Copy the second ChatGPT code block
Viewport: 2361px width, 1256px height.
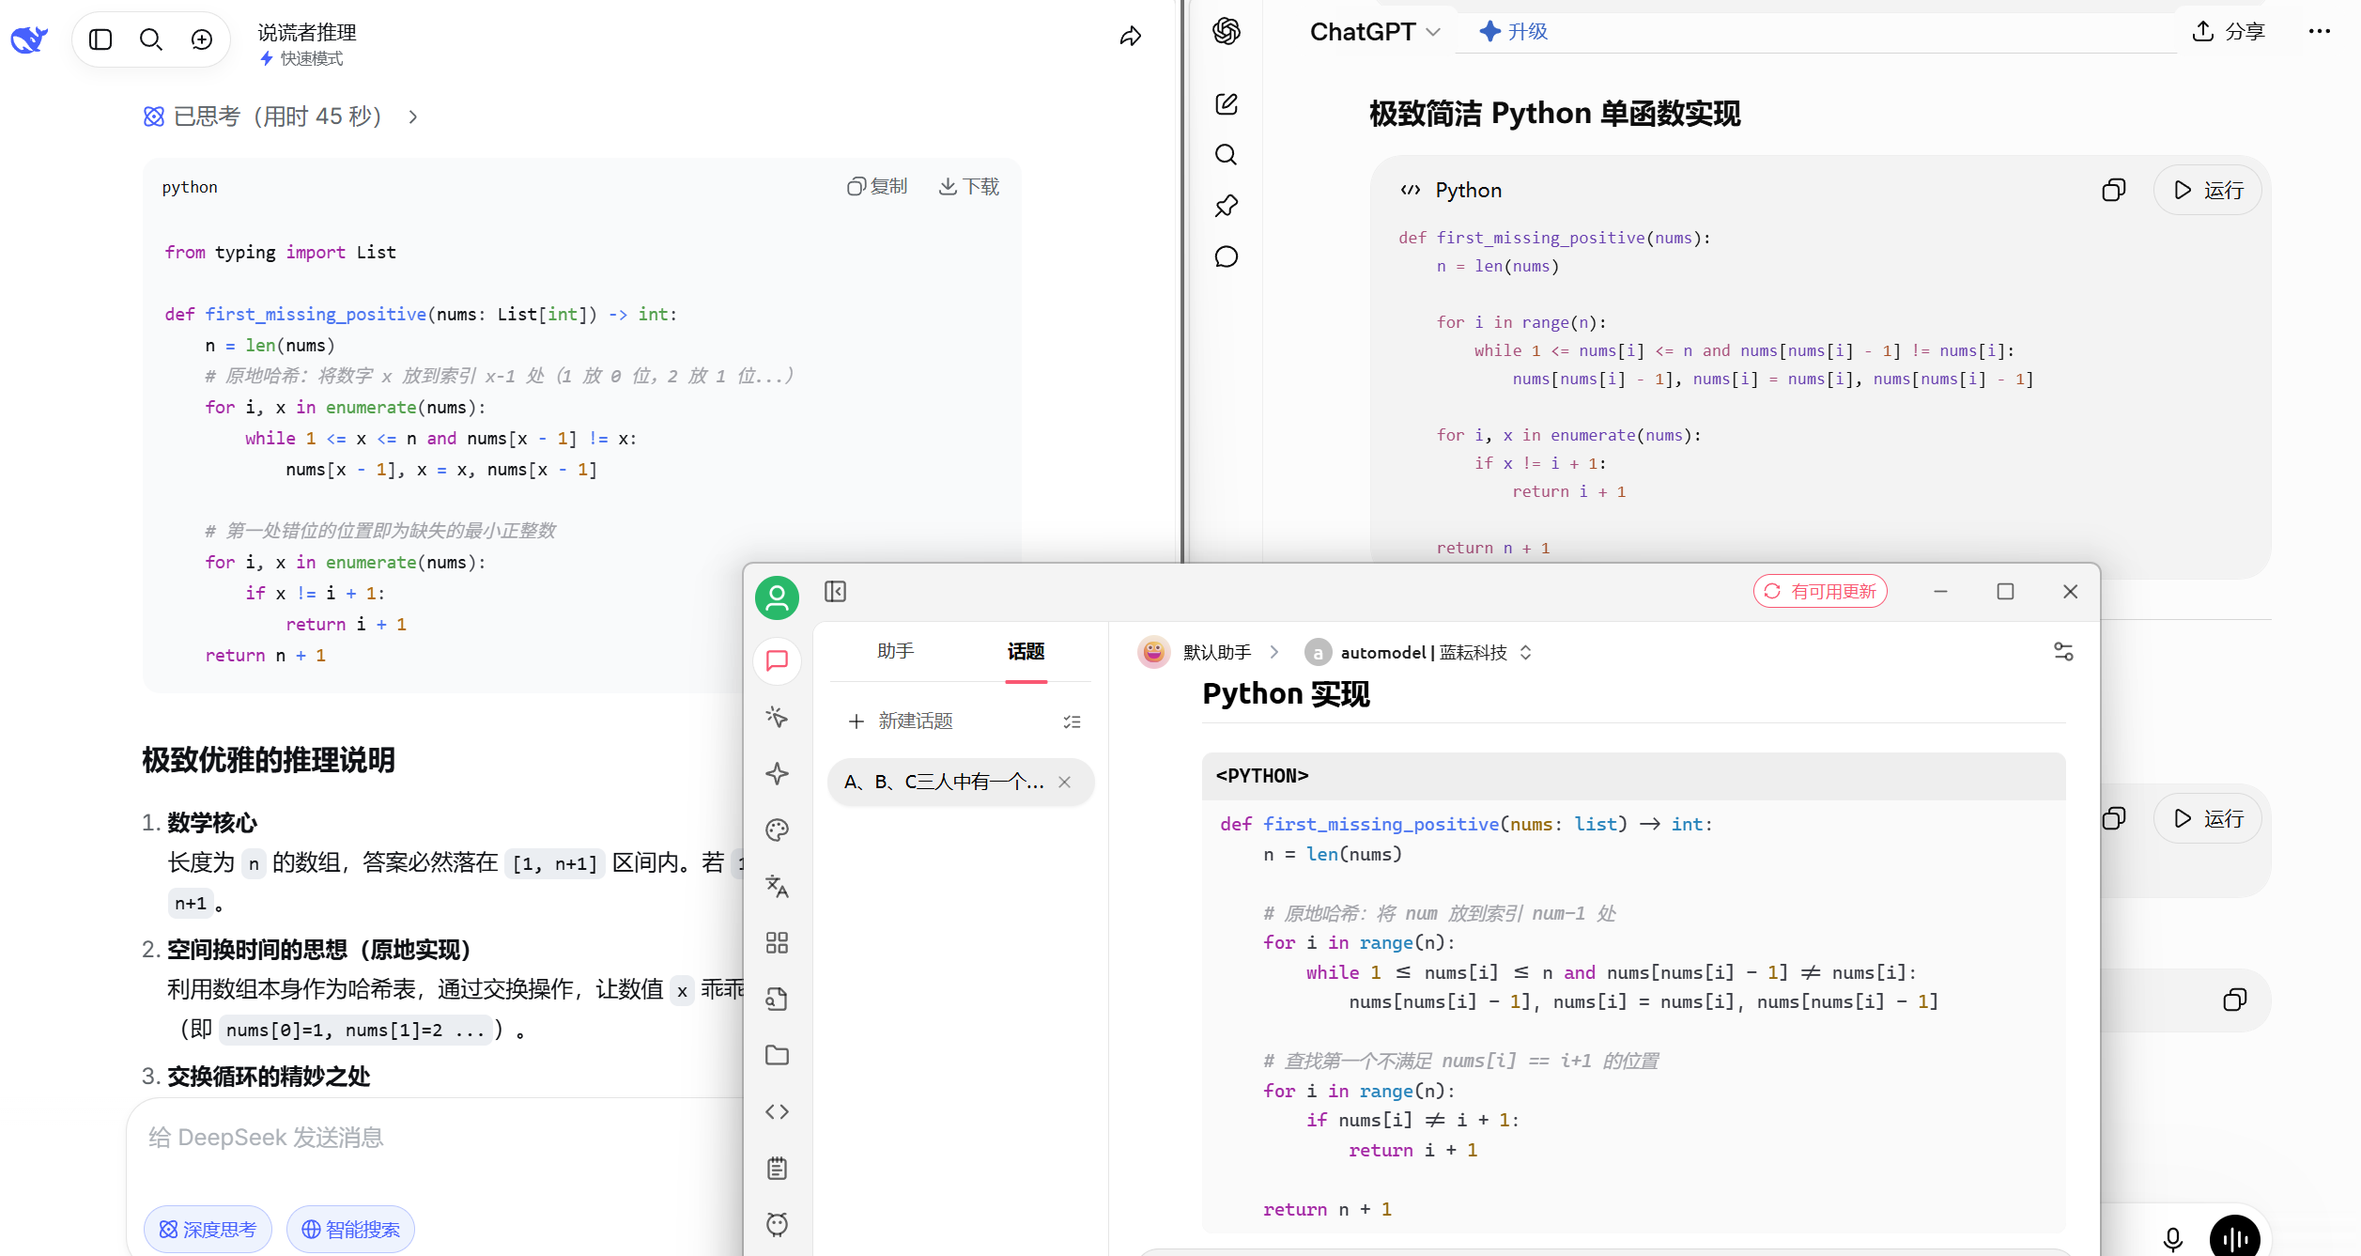tap(2113, 818)
